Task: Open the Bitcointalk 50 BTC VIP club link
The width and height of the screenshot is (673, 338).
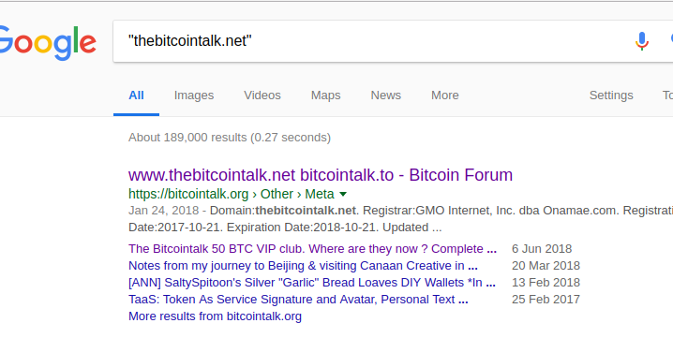Action: tap(312, 249)
